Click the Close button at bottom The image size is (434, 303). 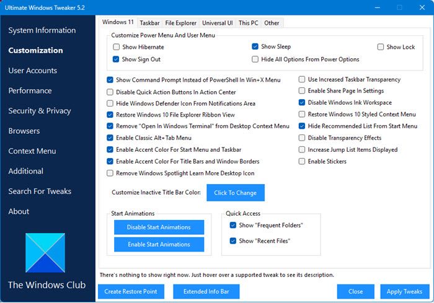(x=356, y=292)
